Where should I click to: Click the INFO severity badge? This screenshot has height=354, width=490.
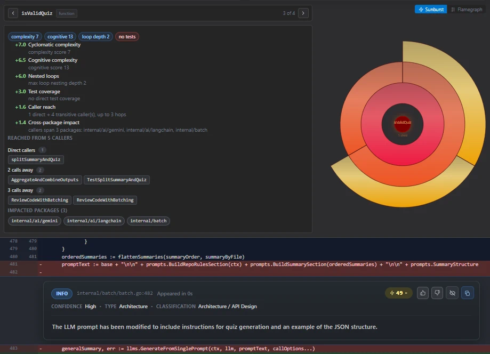coord(61,293)
